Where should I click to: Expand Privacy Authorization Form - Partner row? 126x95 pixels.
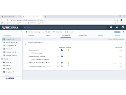pos(28,66)
